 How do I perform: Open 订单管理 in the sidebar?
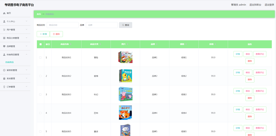15,87
